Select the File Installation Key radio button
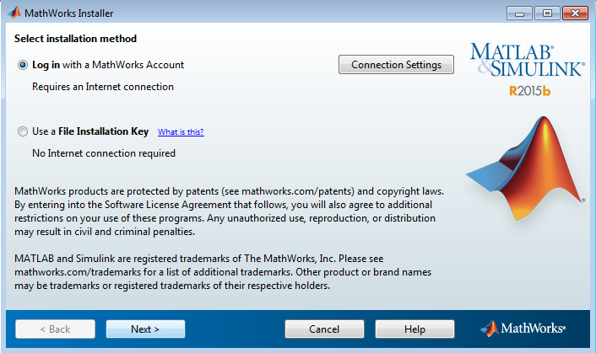 (23, 131)
